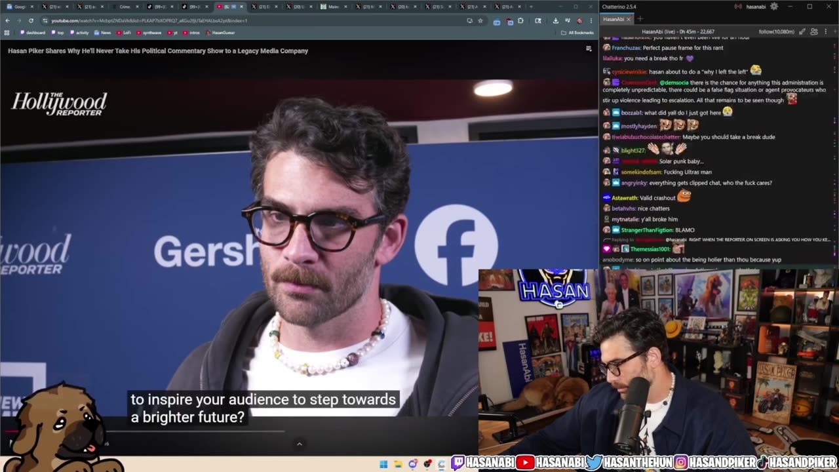This screenshot has width=839, height=472.
Task: Reload the YouTube page
Action: (x=31, y=20)
